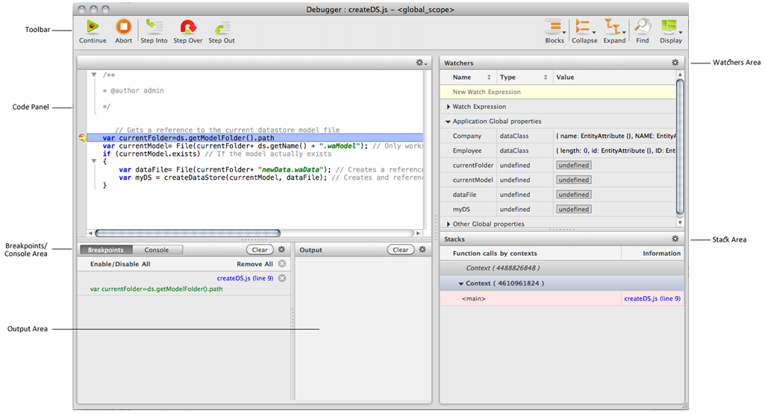Image resolution: width=765 pixels, height=414 pixels.
Task: Click the Step Out icon
Action: point(222,28)
